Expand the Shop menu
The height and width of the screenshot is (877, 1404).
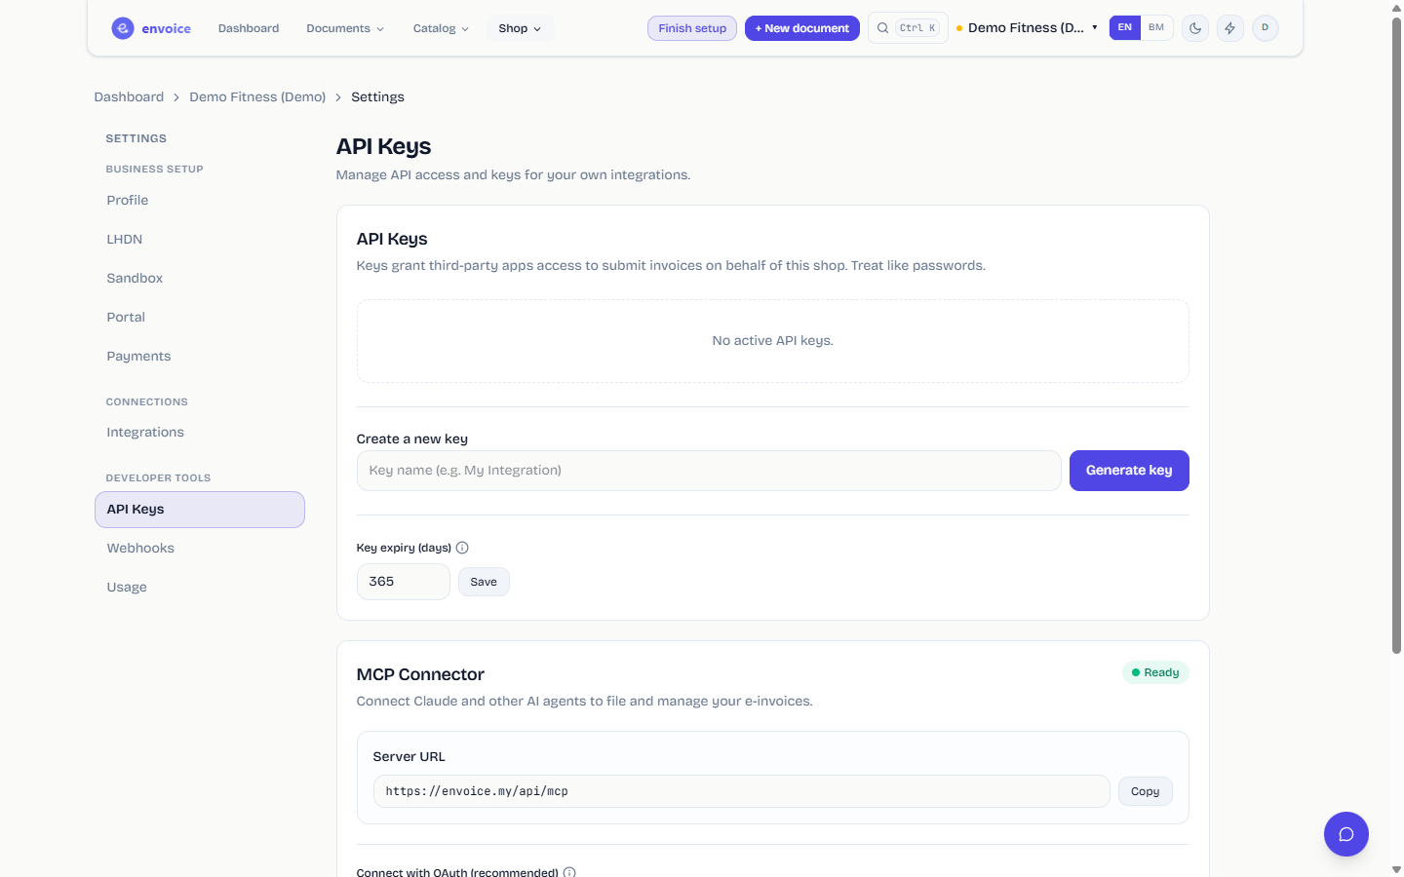[x=520, y=28]
